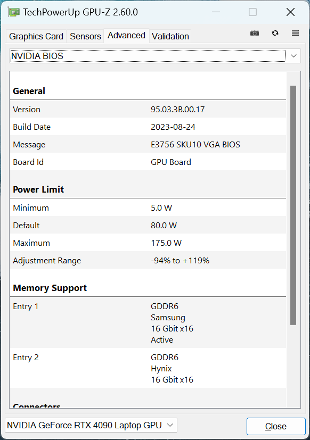Viewport: 310px width, 440px height.
Task: Switch to the Advanced tab
Action: 126,35
